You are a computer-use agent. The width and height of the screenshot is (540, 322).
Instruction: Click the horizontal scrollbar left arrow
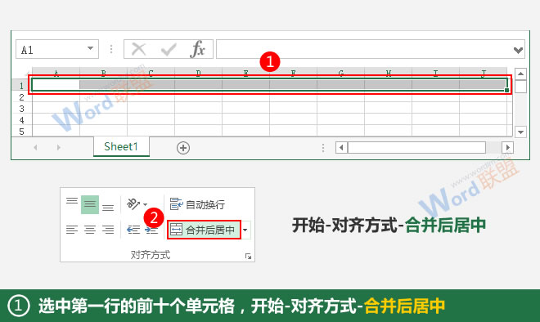[x=341, y=148]
